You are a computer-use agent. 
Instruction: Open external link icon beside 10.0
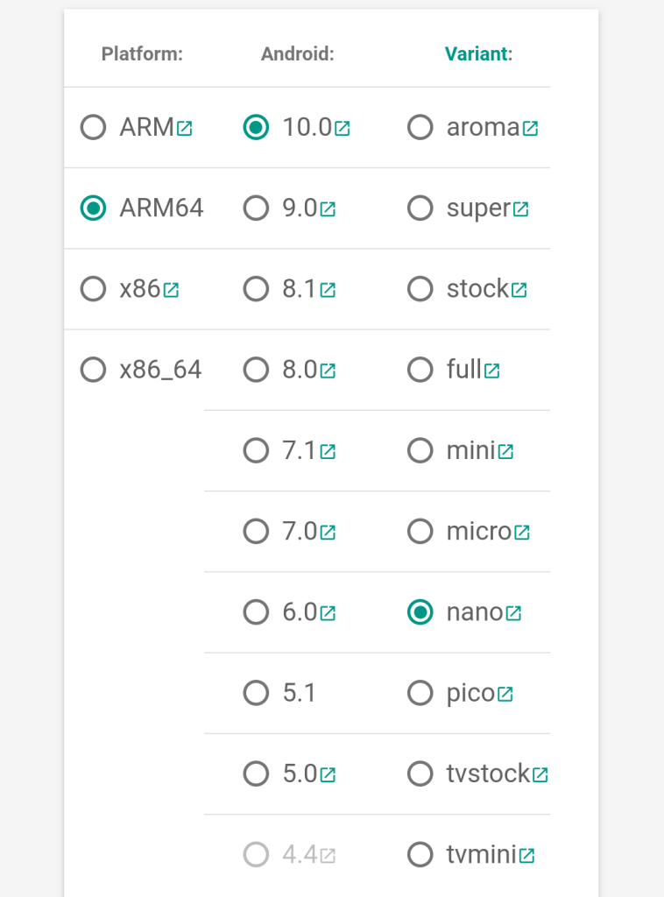[x=343, y=129]
